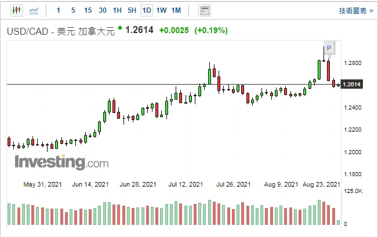Click the 1.2614 current price label on axis

click(351, 84)
